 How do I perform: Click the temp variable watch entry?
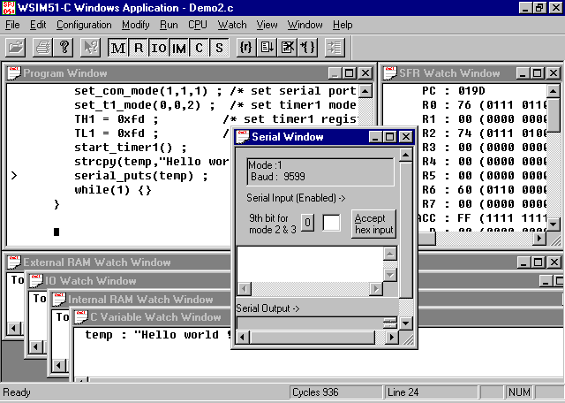tap(158, 334)
